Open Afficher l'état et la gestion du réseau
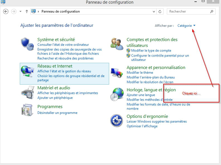Viewport: 221px width, 165px height. (x=64, y=71)
